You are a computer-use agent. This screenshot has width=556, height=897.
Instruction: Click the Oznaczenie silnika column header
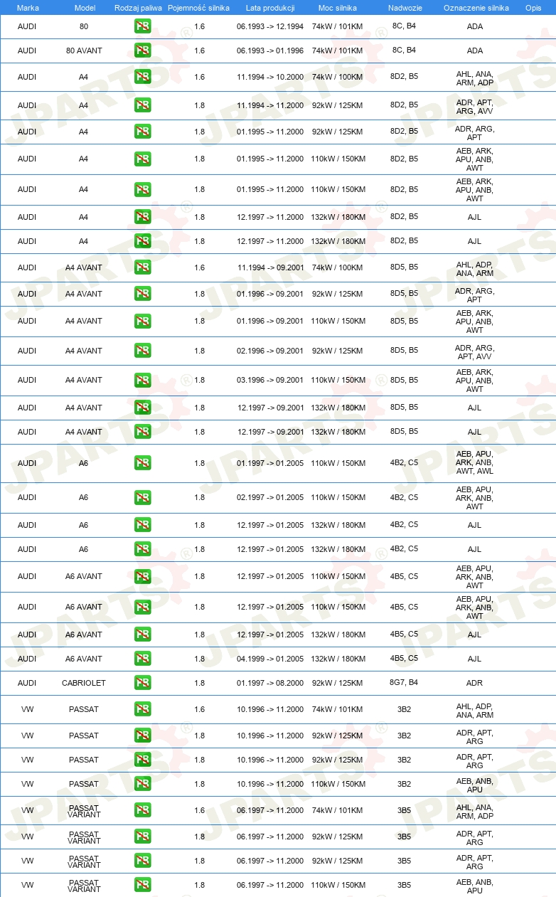476,7
